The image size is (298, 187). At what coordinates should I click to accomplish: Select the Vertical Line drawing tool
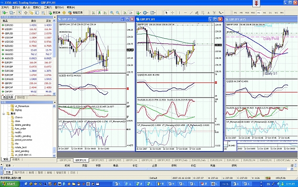click(x=179, y=12)
